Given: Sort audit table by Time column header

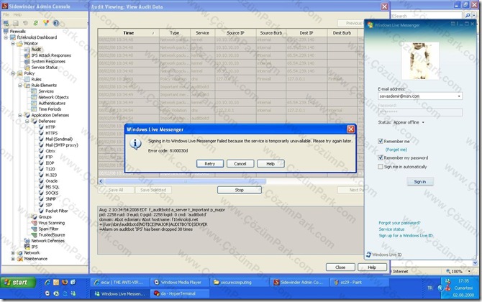Looking at the screenshot, I should pyautogui.click(x=129, y=33).
